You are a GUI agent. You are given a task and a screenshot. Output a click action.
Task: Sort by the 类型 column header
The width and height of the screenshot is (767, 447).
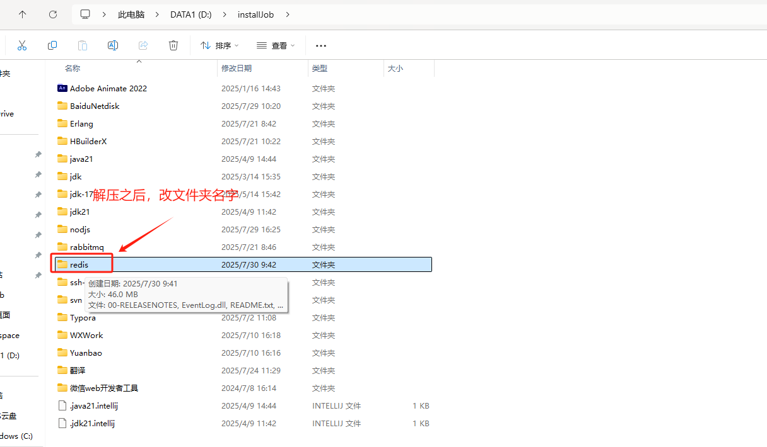(320, 68)
